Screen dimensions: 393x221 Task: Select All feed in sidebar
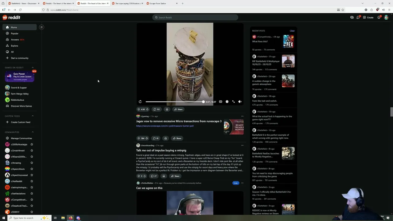pyautogui.click(x=19, y=52)
